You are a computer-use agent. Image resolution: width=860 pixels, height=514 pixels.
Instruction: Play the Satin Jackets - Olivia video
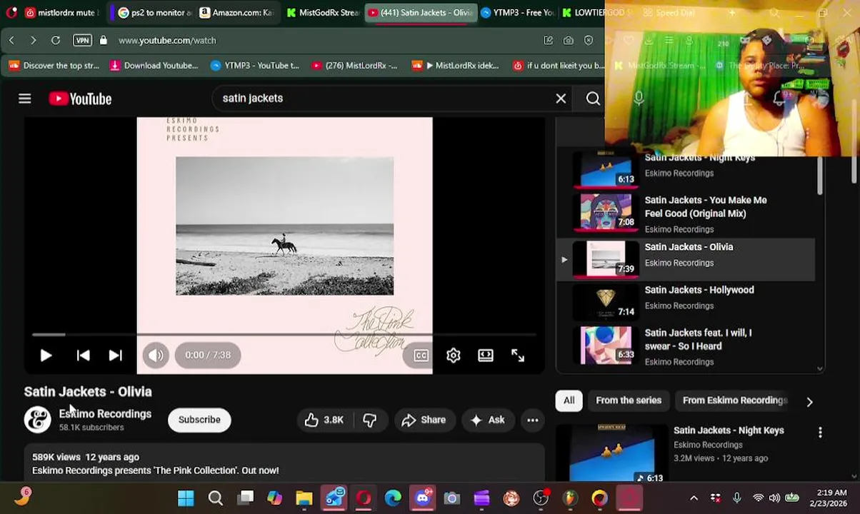click(x=46, y=355)
